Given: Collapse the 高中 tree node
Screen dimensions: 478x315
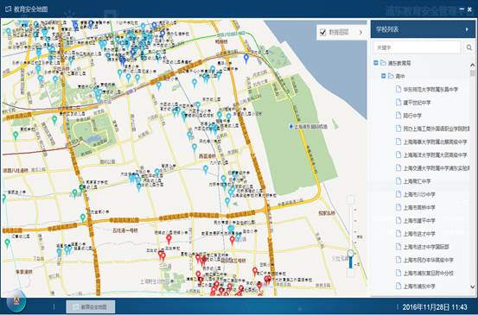Looking at the screenshot, I should [x=384, y=76].
